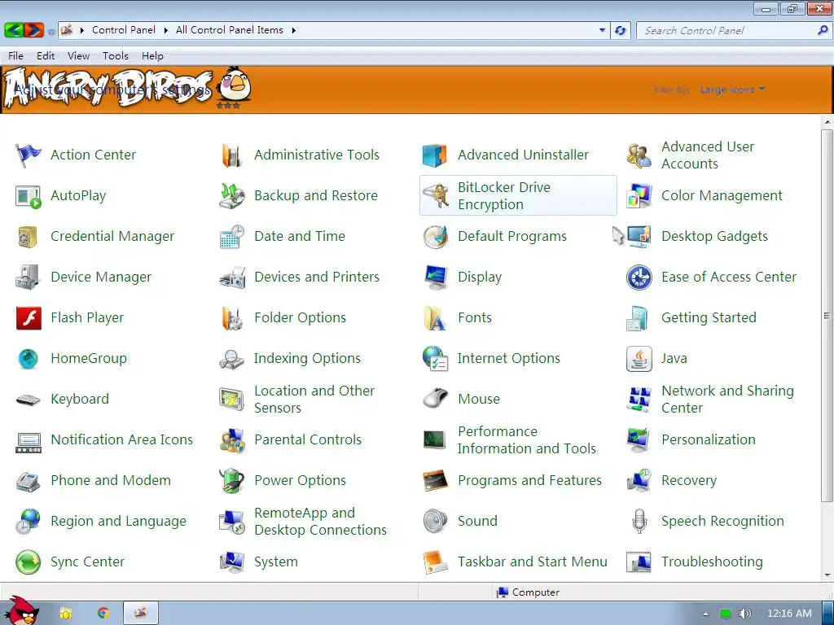Screen dimensions: 834x625
Task: Select the Control Panel taskbar button
Action: pos(140,614)
